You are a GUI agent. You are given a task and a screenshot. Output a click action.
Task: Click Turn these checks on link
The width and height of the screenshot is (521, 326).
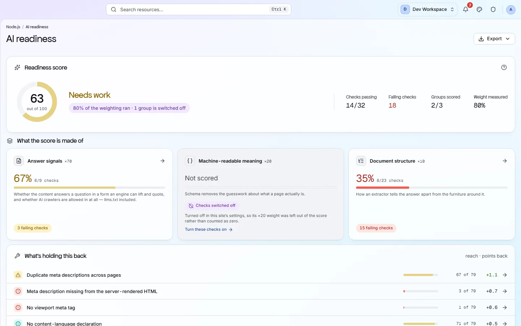[x=209, y=229]
